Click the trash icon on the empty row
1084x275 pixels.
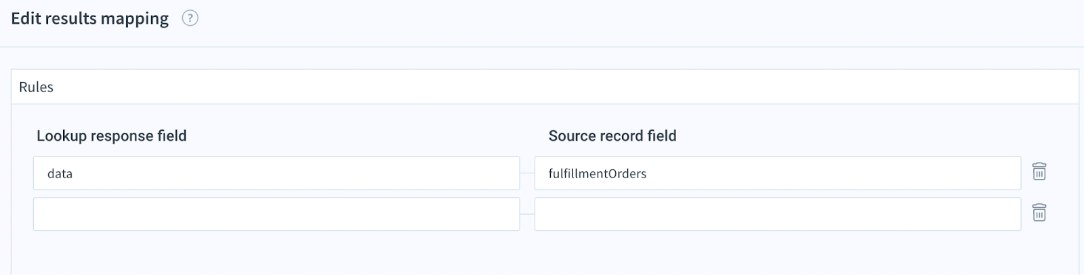coord(1039,213)
